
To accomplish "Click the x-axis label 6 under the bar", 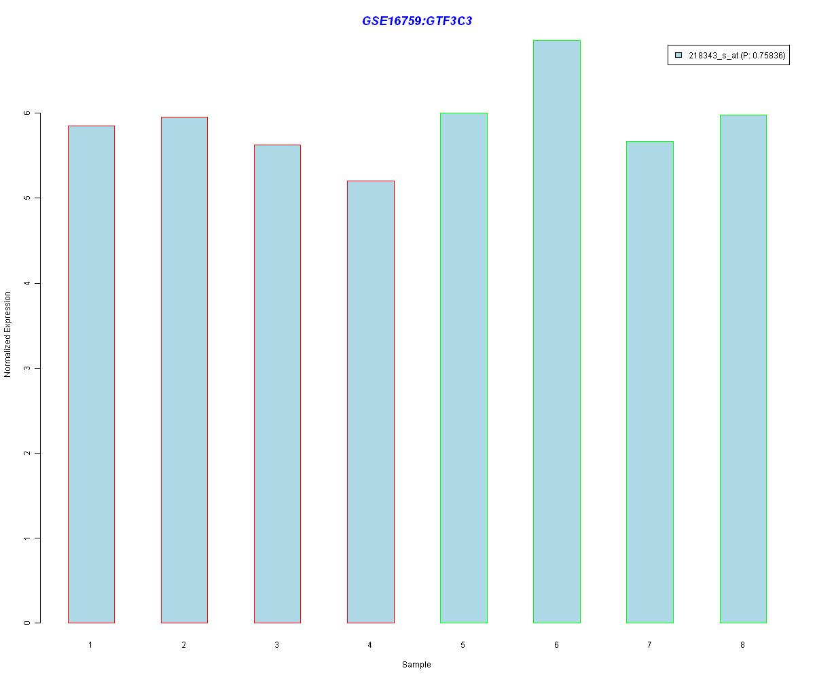I will [556, 644].
